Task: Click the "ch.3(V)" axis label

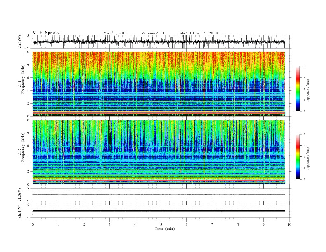Action: [x=19, y=195]
